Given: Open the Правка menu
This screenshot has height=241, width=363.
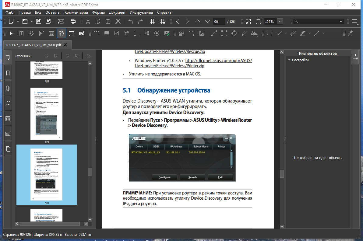Looking at the screenshot, I should (x=25, y=12).
